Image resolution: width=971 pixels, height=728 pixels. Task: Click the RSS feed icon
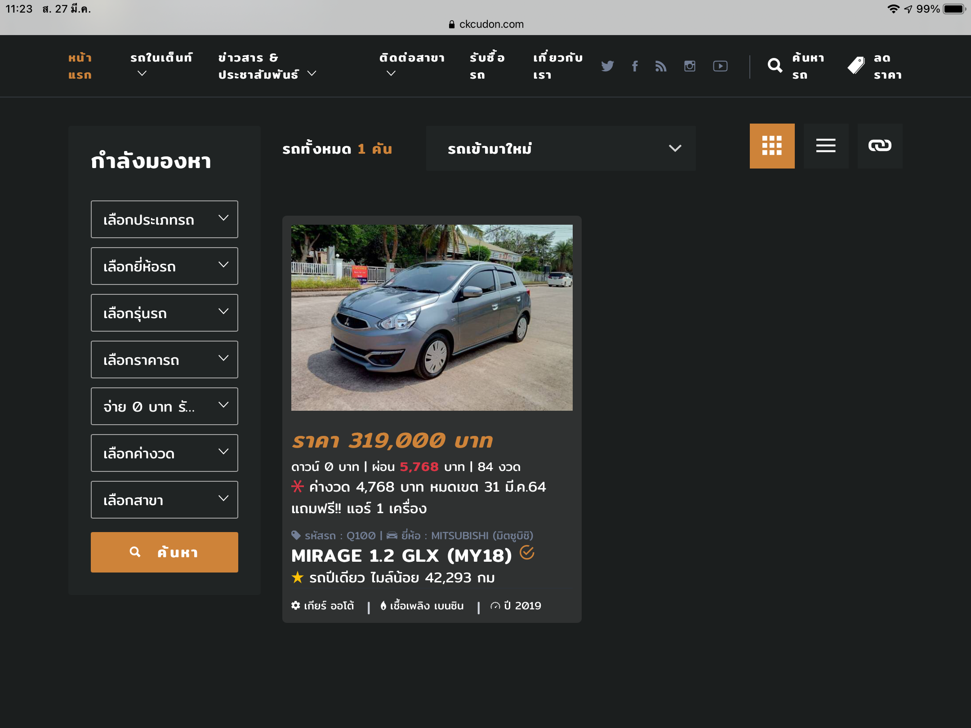(661, 66)
